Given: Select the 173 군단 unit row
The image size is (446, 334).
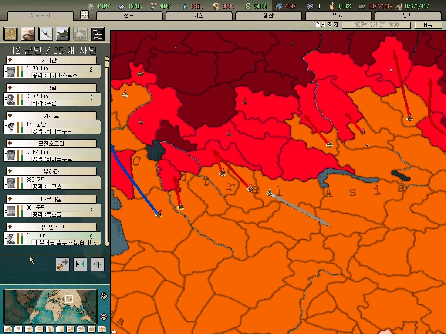Looking at the screenshot, I should [52, 127].
